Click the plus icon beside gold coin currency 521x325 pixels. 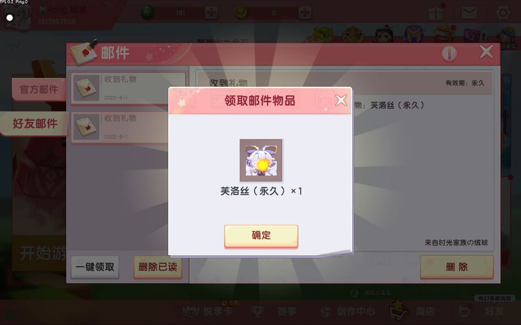point(304,13)
